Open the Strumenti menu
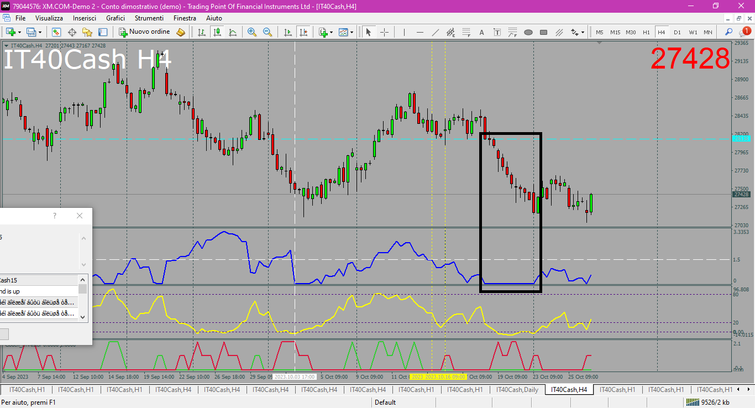This screenshot has width=755, height=408. (x=149, y=18)
